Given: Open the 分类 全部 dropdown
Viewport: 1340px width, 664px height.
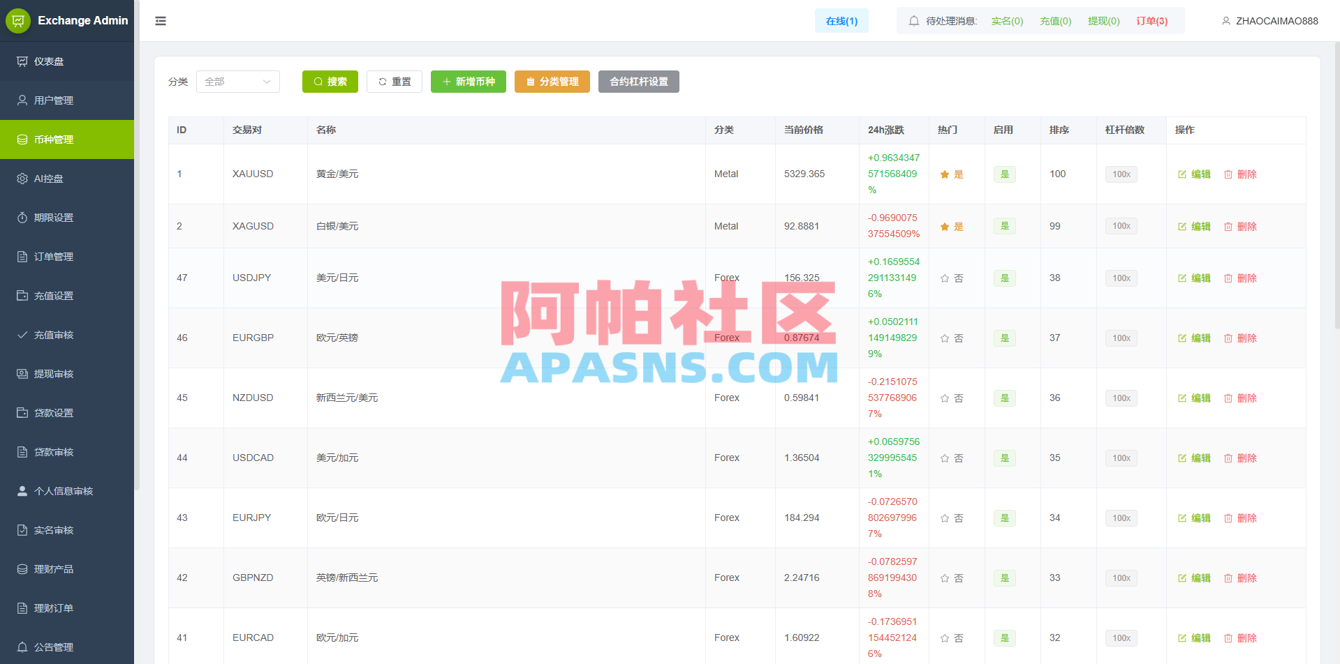Looking at the screenshot, I should [238, 82].
